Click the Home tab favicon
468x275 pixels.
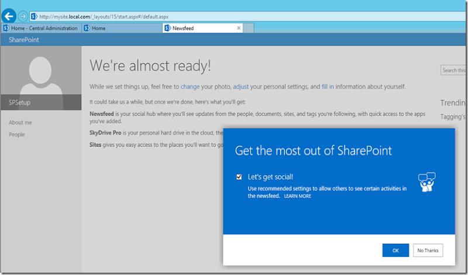coord(87,28)
